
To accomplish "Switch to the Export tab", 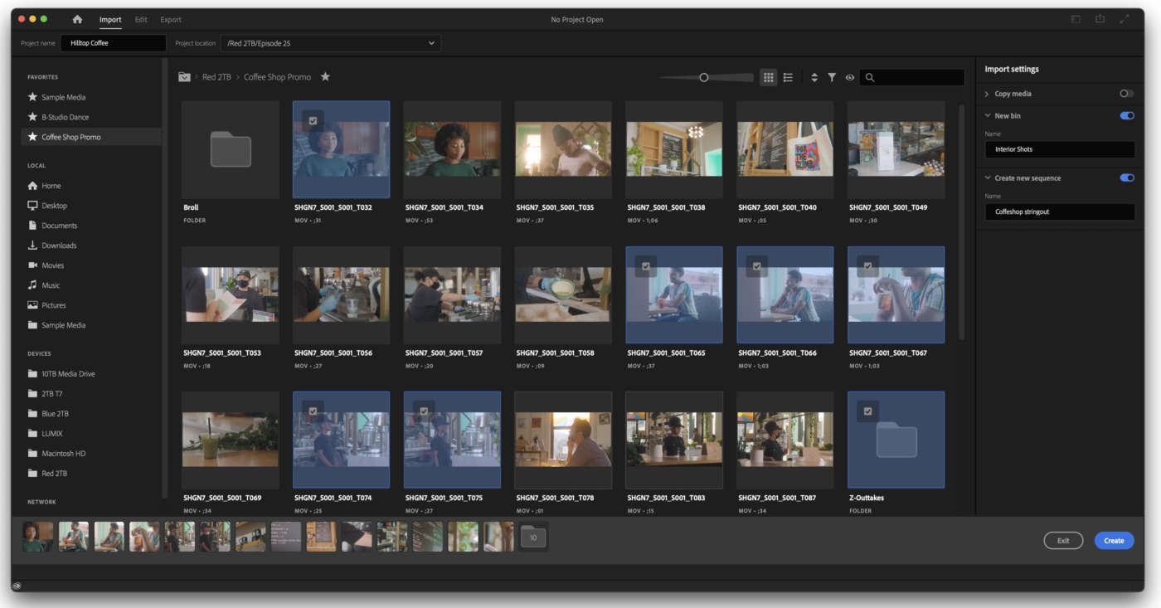I will pos(171,19).
